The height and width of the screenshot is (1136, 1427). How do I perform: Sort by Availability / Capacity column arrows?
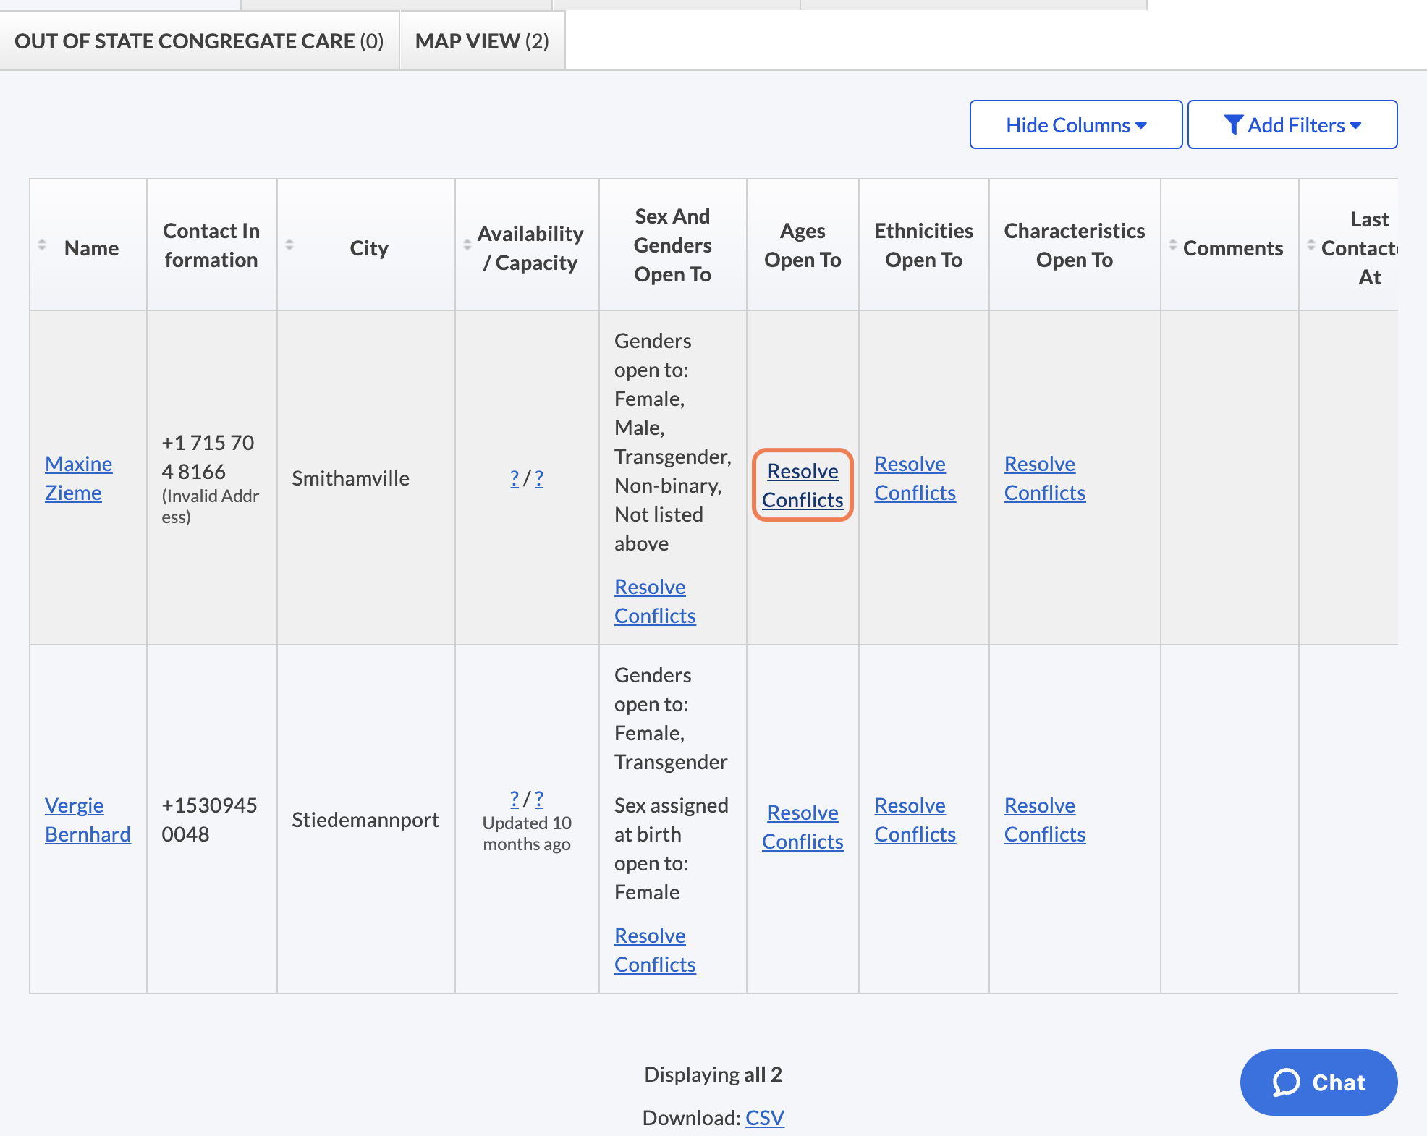(x=467, y=245)
